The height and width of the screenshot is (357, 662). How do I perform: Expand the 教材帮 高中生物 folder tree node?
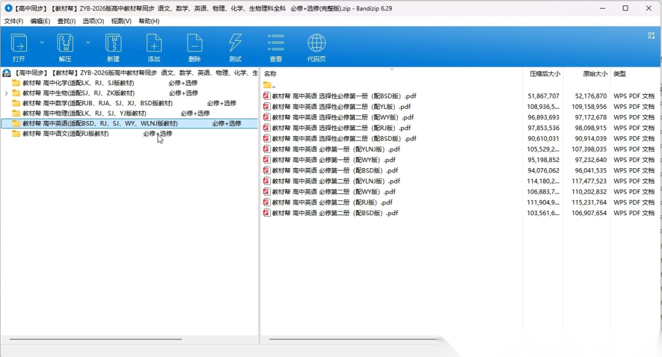point(6,94)
